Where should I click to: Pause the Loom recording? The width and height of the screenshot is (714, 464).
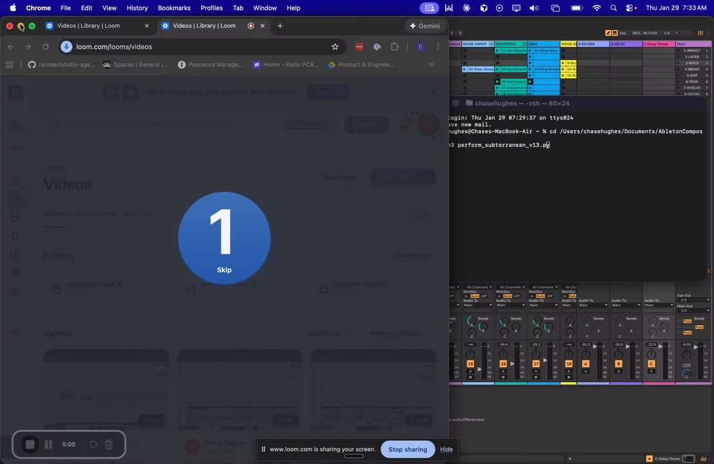48,445
